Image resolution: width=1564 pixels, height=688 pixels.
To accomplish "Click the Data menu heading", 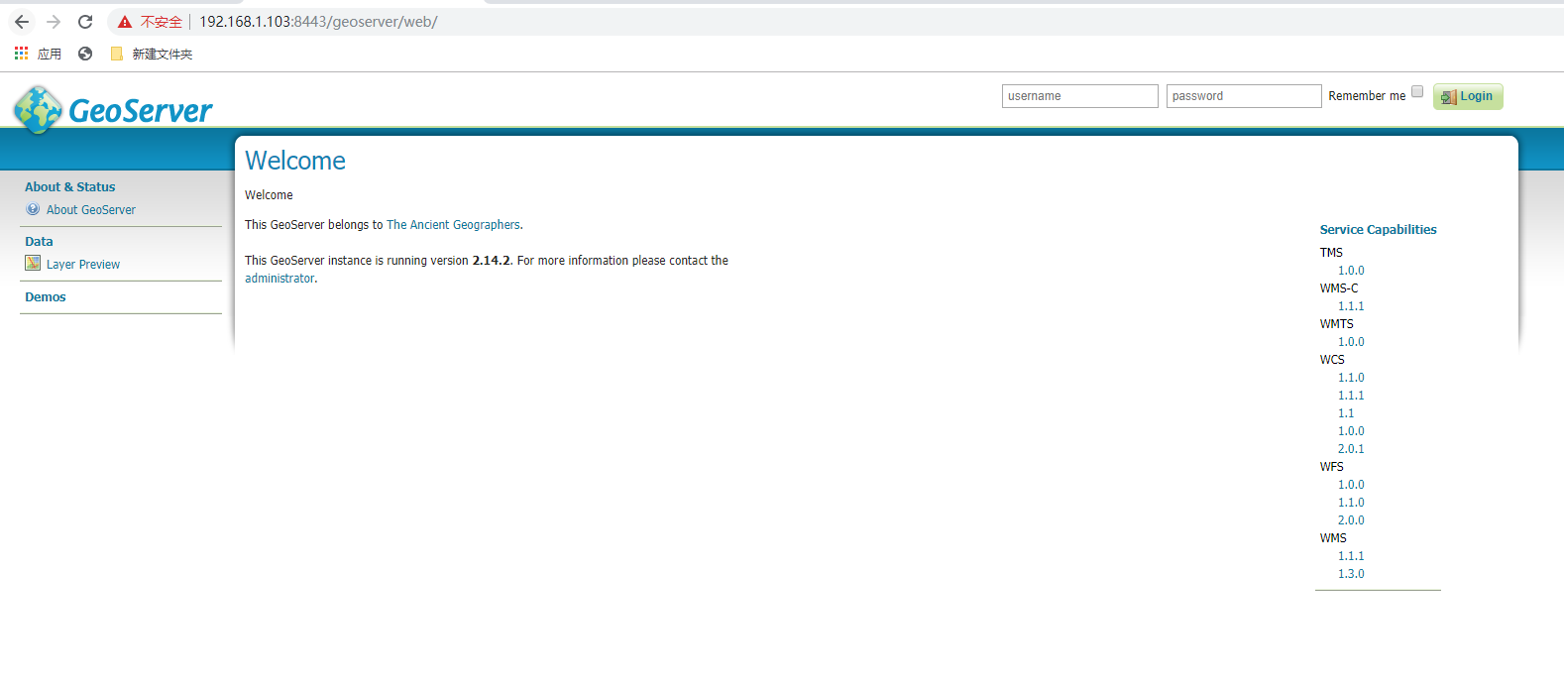I will (x=40, y=242).
